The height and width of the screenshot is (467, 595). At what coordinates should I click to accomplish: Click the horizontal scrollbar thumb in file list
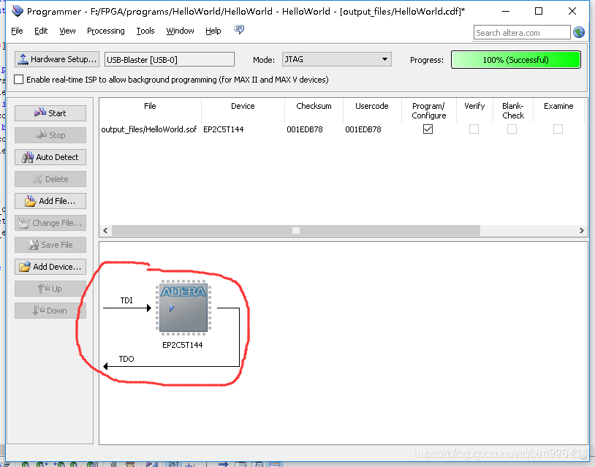(296, 230)
